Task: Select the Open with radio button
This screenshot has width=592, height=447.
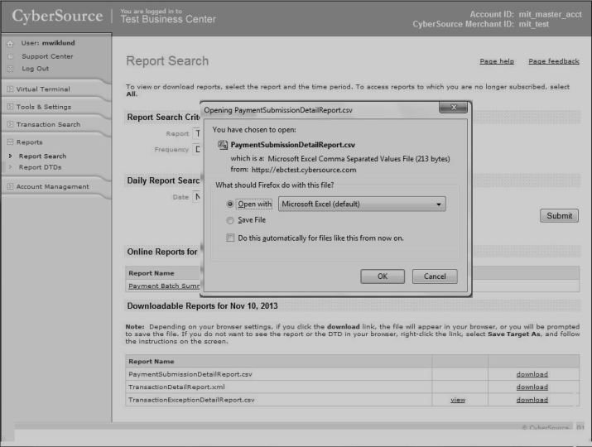Action: click(230, 204)
